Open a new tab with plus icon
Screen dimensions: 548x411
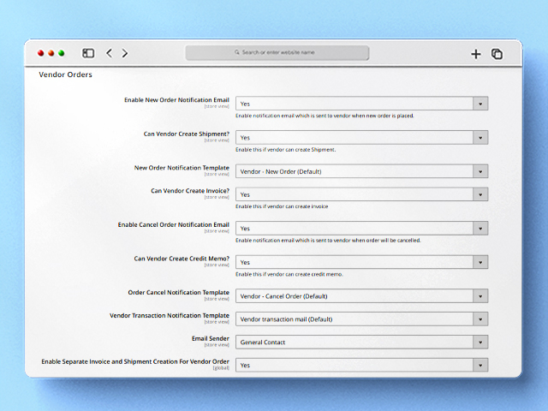[x=476, y=54]
